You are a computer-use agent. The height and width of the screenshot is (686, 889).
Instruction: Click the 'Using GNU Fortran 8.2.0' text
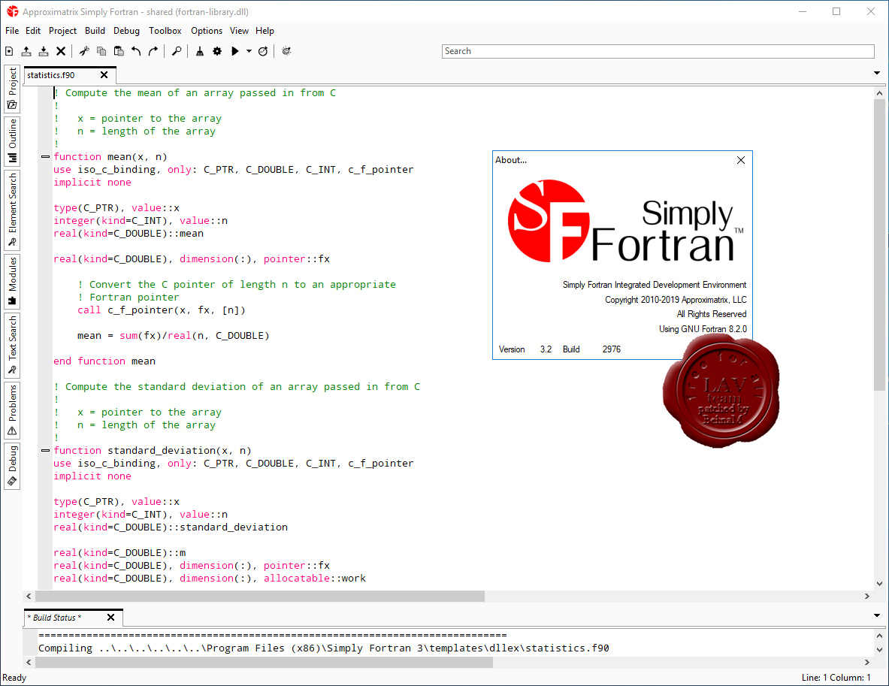point(703,329)
